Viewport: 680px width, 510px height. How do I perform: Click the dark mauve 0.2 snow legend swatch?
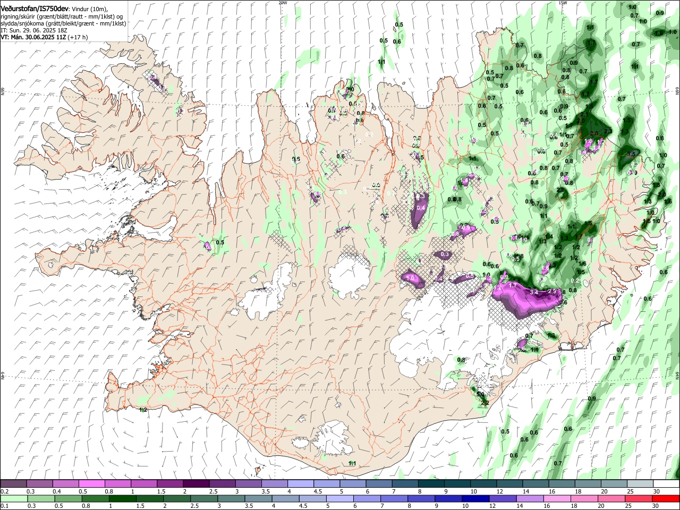(14, 484)
